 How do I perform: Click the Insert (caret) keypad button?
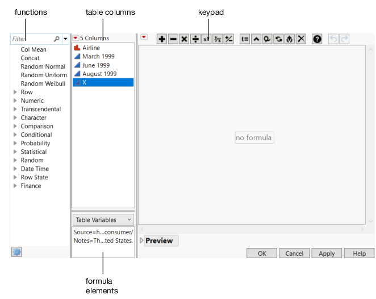(x=256, y=39)
